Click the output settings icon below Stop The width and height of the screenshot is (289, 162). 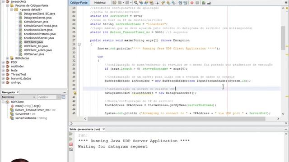pyautogui.click(x=71, y=149)
